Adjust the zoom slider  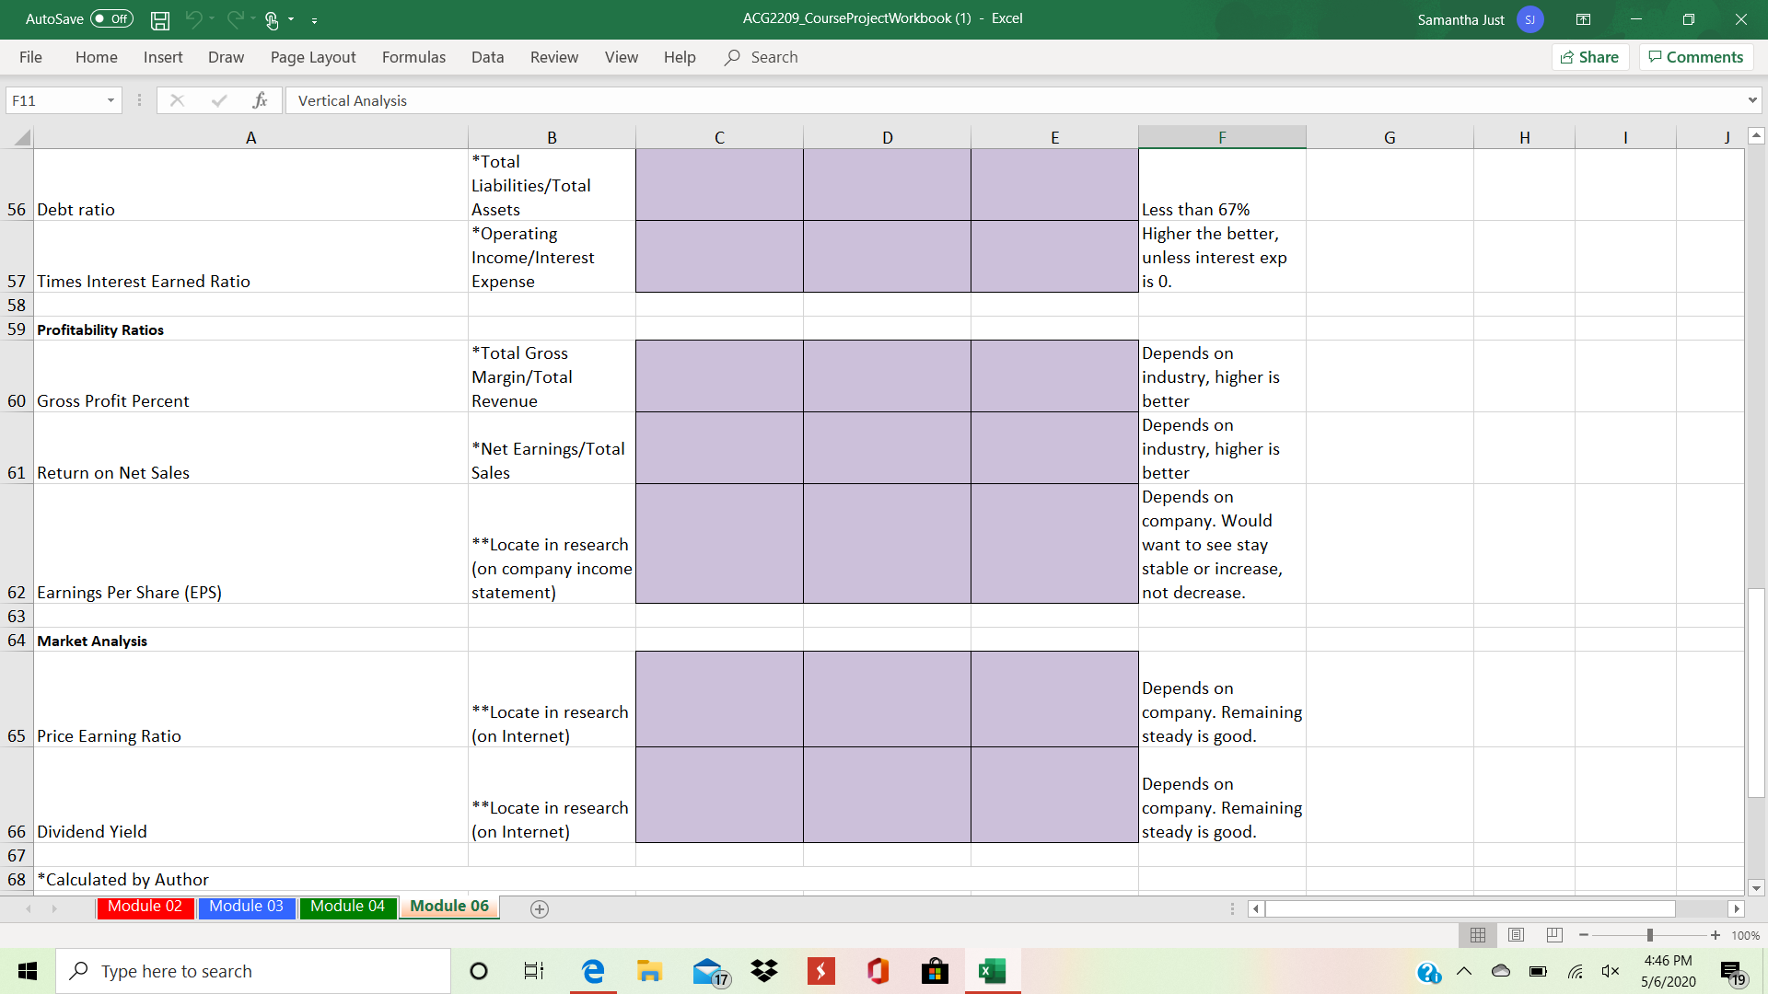click(x=1648, y=935)
